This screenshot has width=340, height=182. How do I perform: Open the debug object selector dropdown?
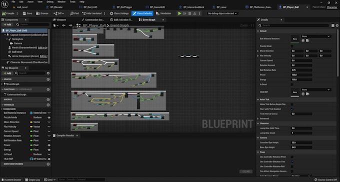222,13
